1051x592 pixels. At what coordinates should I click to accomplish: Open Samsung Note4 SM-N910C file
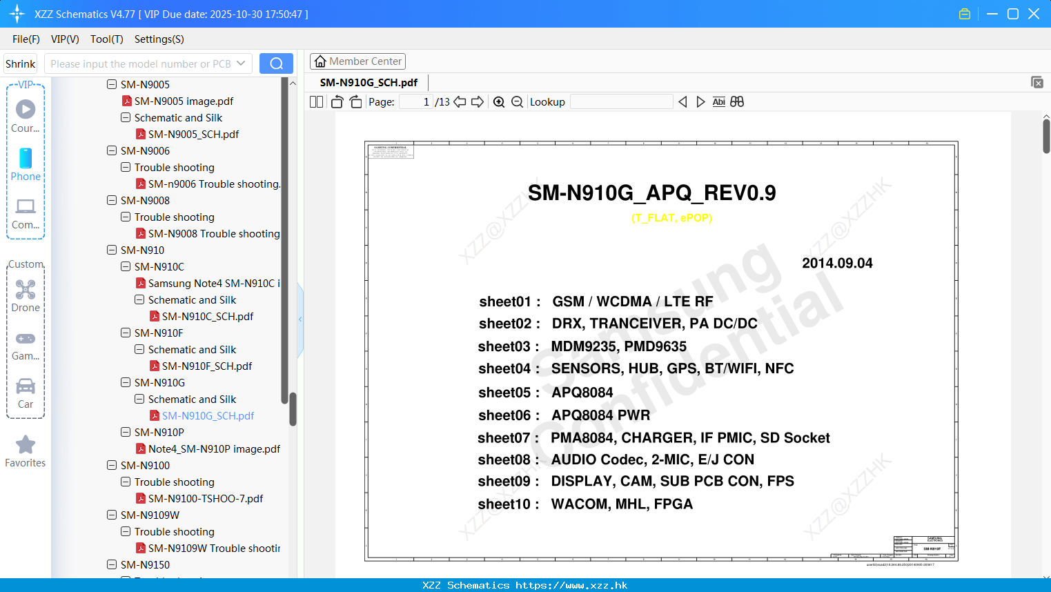pyautogui.click(x=214, y=283)
